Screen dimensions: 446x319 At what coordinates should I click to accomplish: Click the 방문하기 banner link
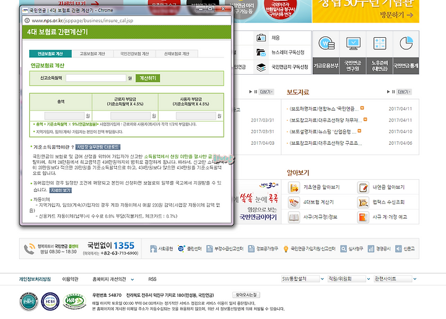pyautogui.click(x=397, y=15)
